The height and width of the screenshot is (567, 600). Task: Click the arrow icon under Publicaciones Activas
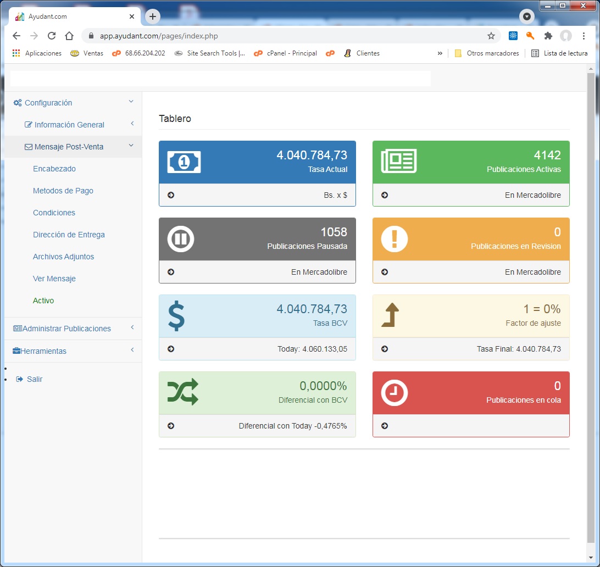pos(385,195)
